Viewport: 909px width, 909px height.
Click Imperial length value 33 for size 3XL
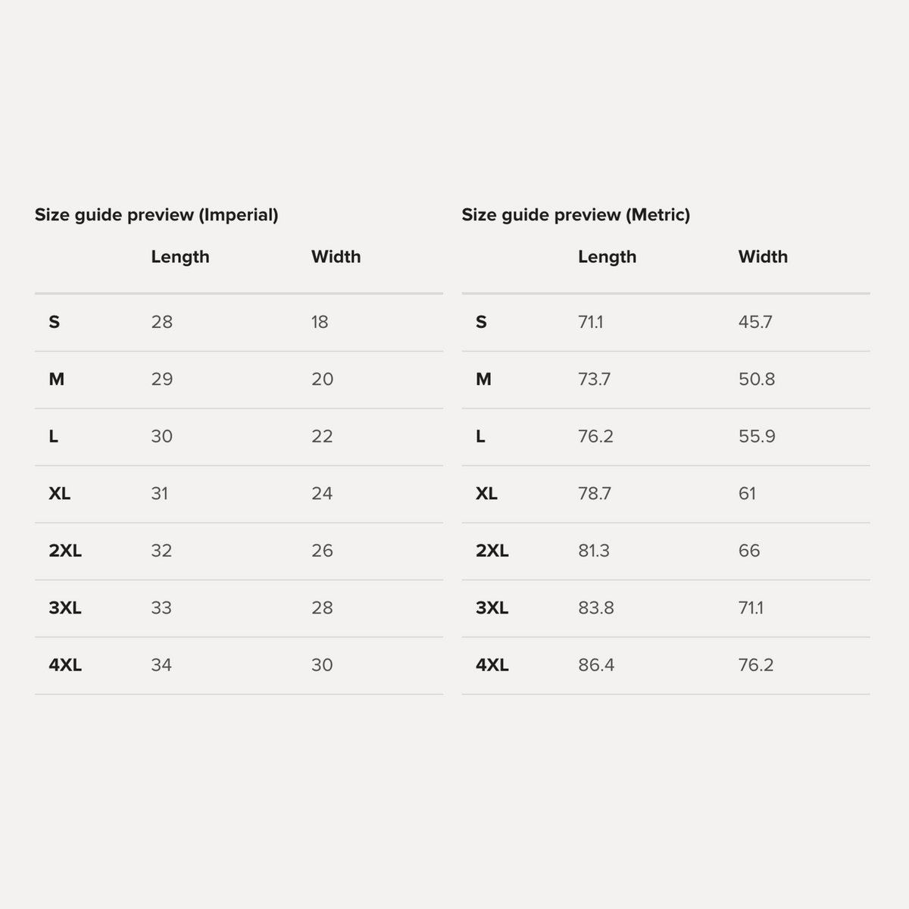tap(162, 608)
